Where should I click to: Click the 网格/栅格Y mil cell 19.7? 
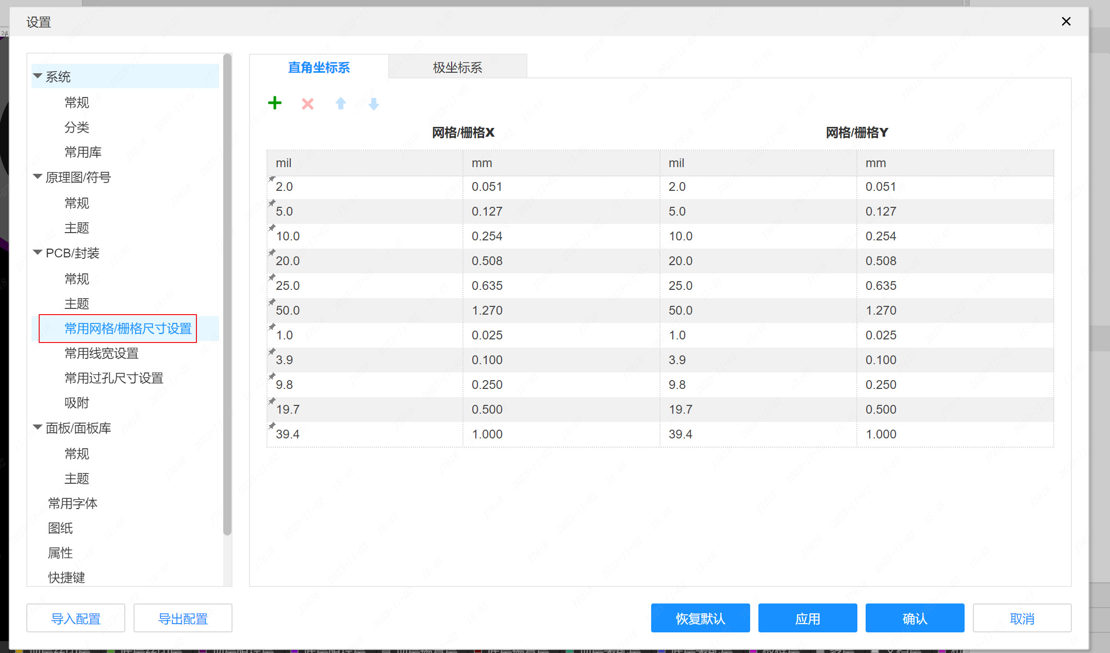tap(758, 410)
